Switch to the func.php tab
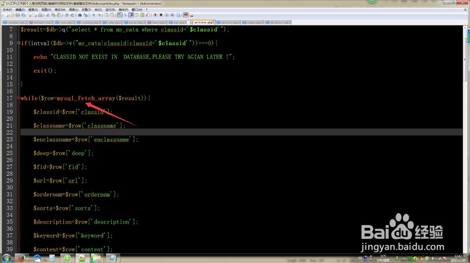Screen dimensions: 470x263 click(157, 23)
